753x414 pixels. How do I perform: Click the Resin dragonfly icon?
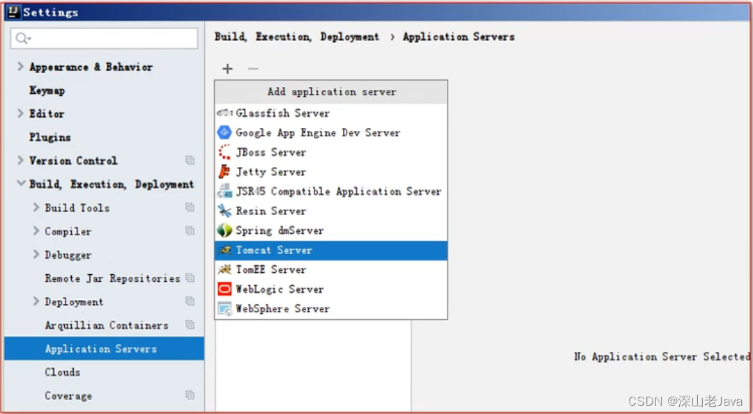225,211
